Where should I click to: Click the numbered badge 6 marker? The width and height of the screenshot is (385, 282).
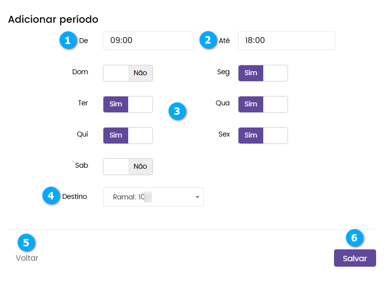coord(354,237)
